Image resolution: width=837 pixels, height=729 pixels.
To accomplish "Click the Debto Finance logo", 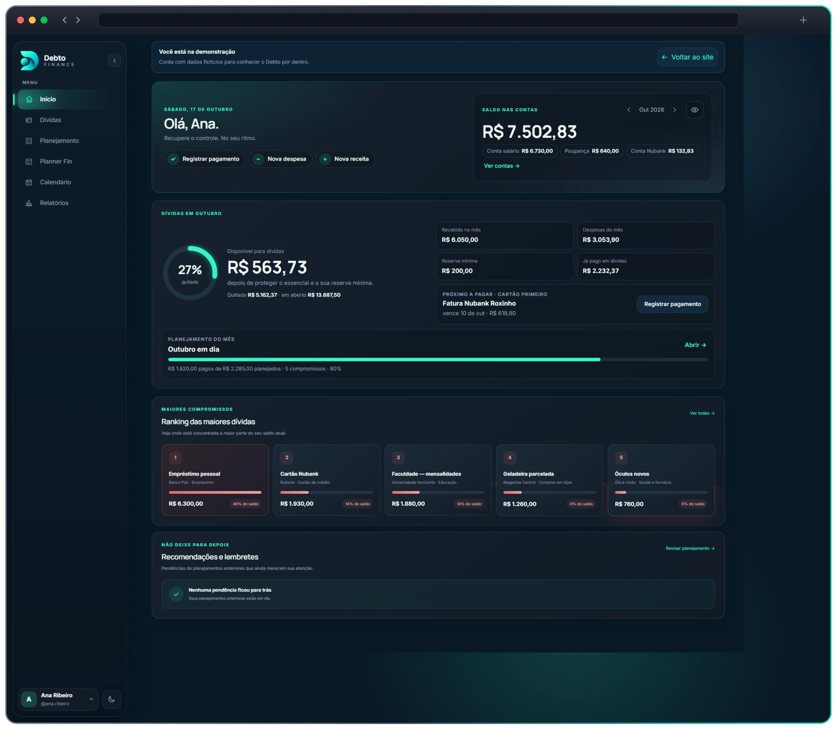I will [x=48, y=61].
